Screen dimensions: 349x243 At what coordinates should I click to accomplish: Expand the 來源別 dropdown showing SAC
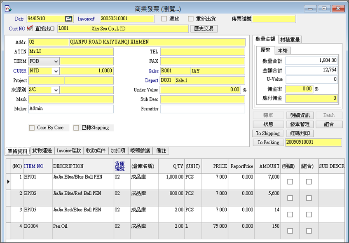(56, 90)
